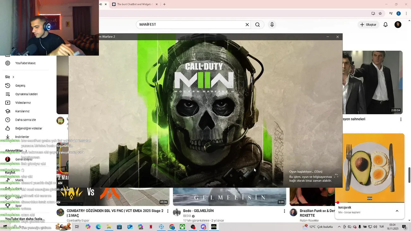Image resolution: width=411 pixels, height=231 pixels.
Task: Open Chrome media controls icon
Action: [x=391, y=13]
